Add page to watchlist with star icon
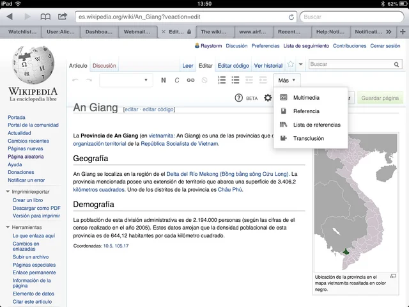The height and width of the screenshot is (307, 409). tap(291, 64)
